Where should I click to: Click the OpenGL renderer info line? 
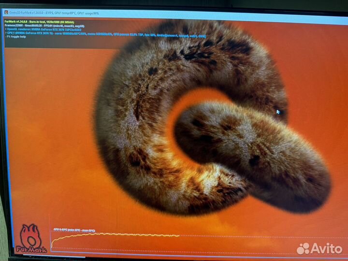point(43,29)
